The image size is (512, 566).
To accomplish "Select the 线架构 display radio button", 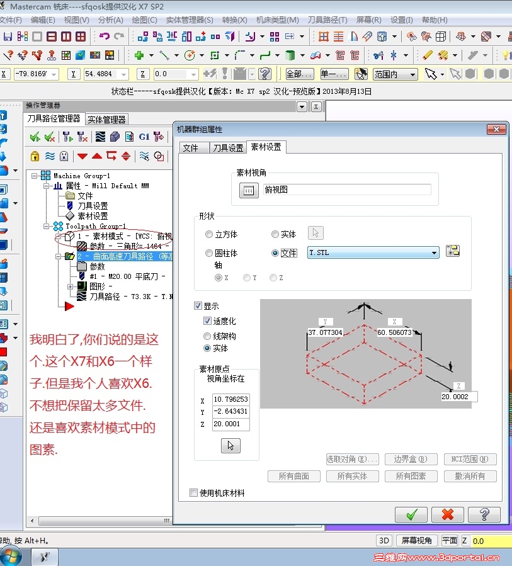I will 207,336.
